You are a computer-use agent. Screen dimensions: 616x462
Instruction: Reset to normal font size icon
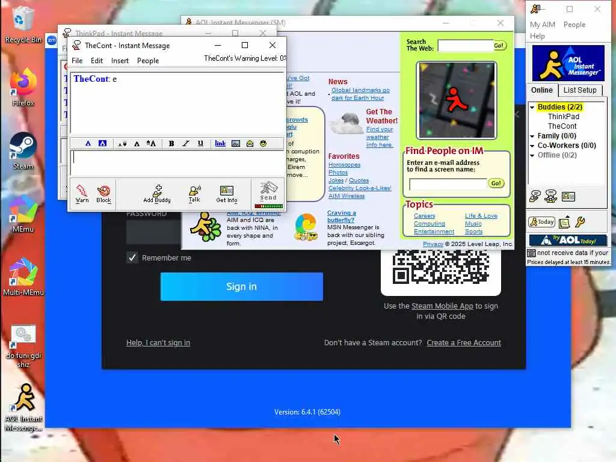point(137,144)
